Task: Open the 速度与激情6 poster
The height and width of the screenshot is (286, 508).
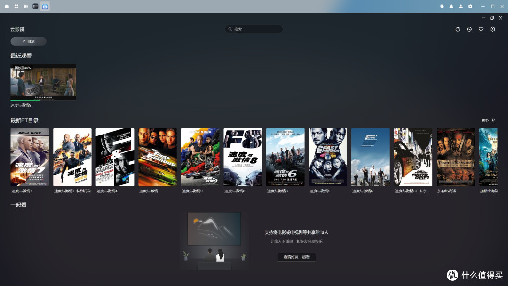Action: click(286, 157)
